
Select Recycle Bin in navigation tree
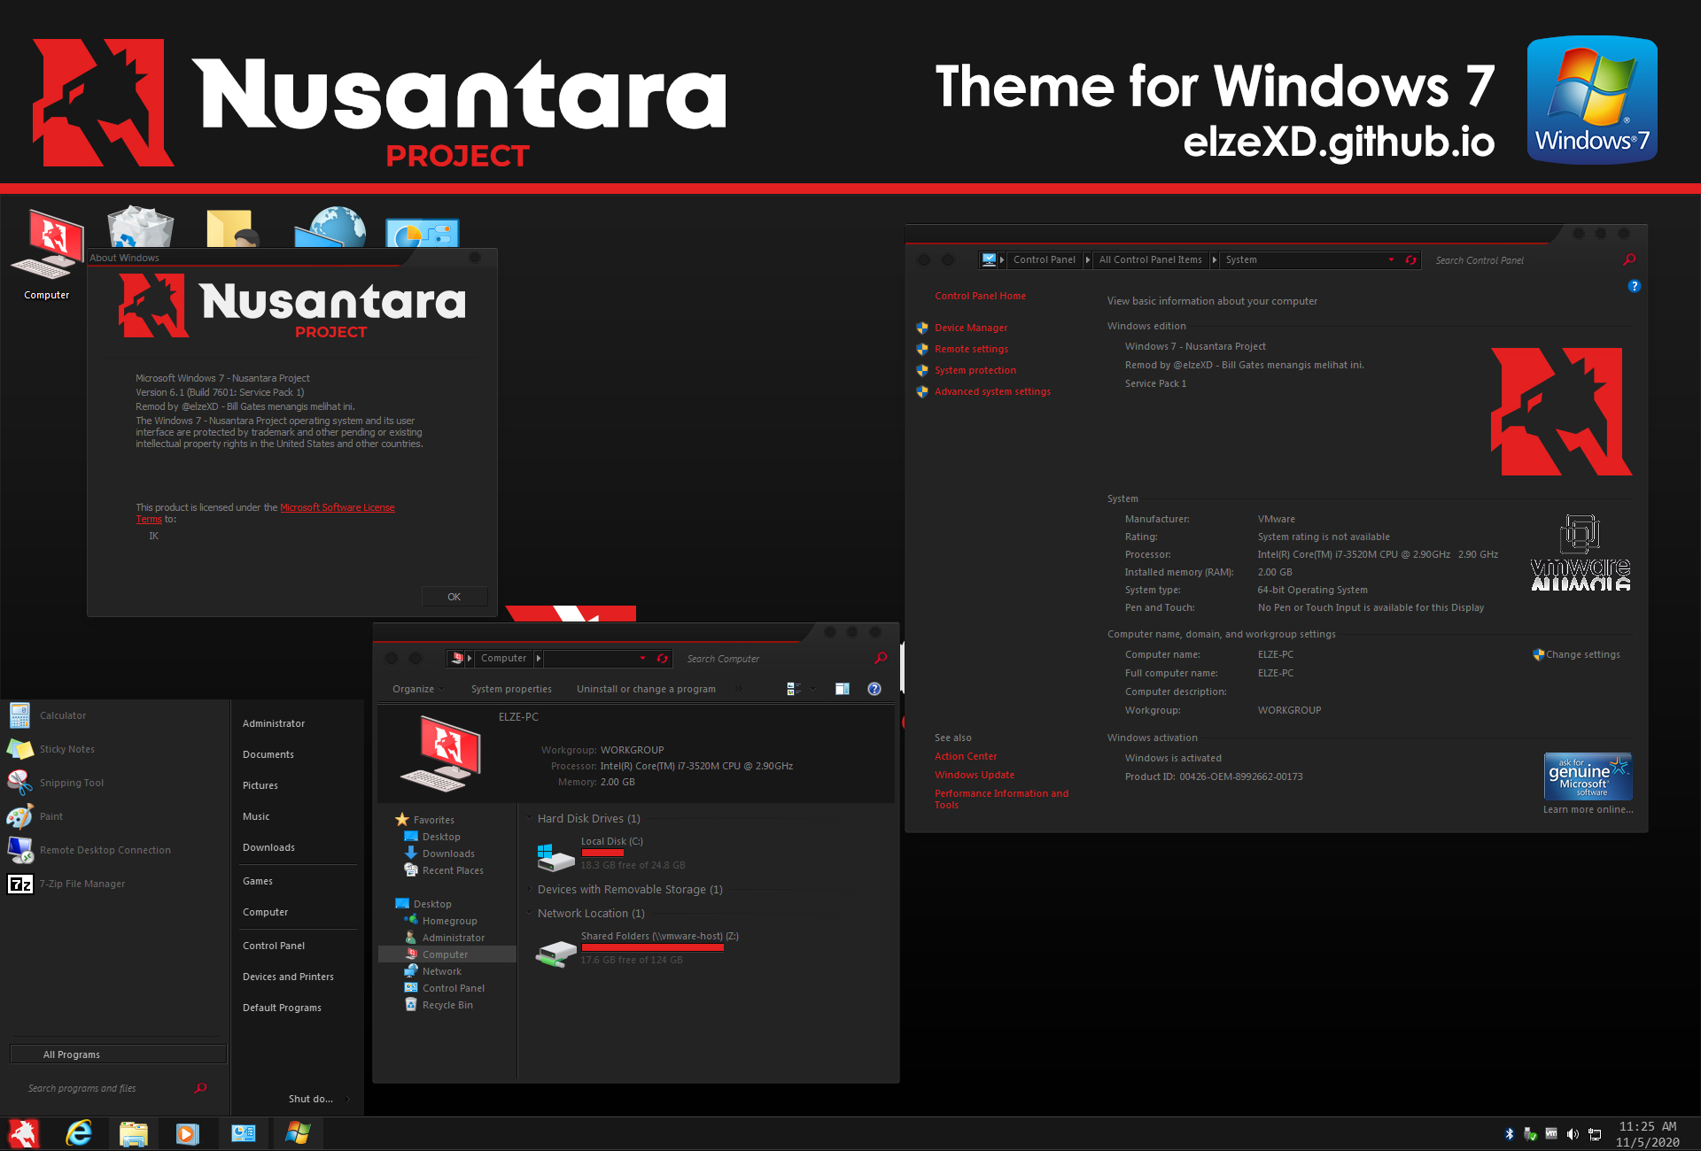click(x=447, y=1005)
